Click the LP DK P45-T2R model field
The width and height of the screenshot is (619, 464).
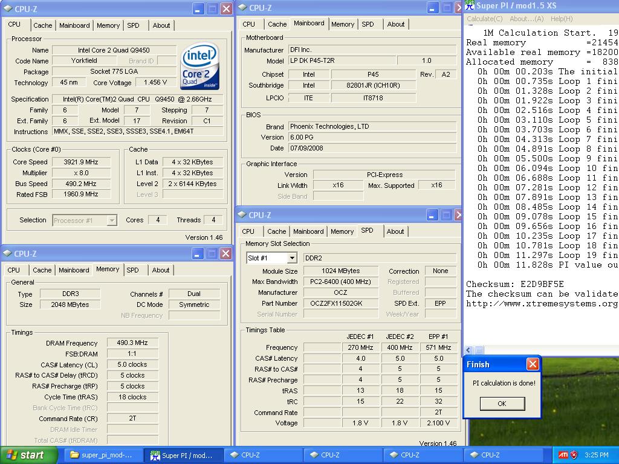342,60
